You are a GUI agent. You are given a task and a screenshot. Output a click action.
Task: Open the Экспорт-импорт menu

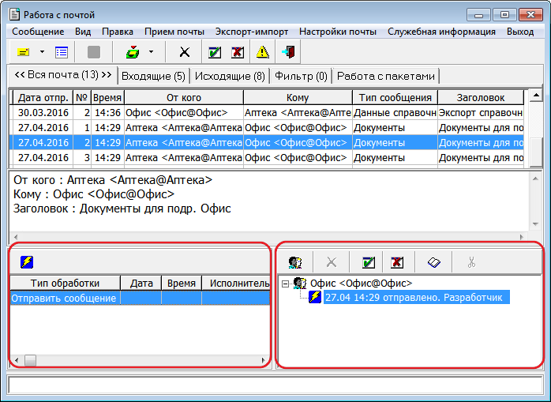tap(252, 32)
